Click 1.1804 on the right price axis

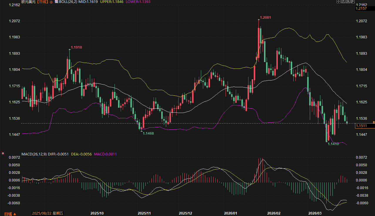pyautogui.click(x=361, y=70)
